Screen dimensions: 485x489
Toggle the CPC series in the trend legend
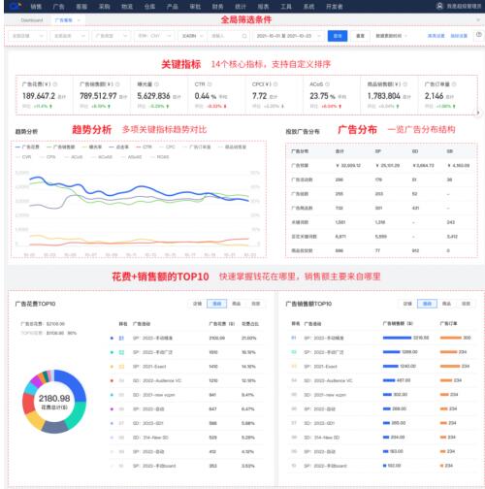click(167, 147)
